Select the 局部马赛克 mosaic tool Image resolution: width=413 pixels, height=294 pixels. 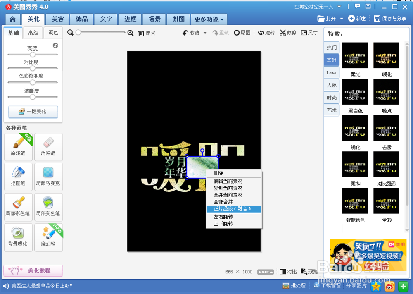pos(48,177)
